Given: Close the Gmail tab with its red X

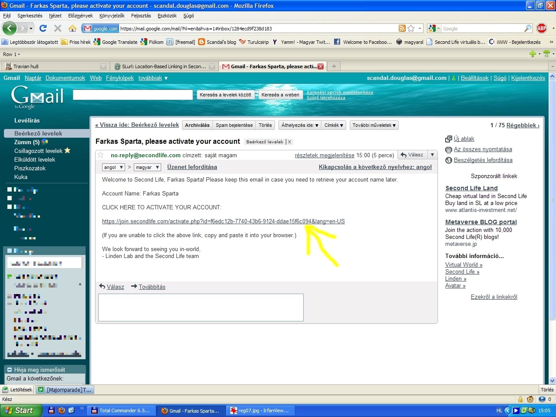Looking at the screenshot, I should pyautogui.click(x=321, y=66).
